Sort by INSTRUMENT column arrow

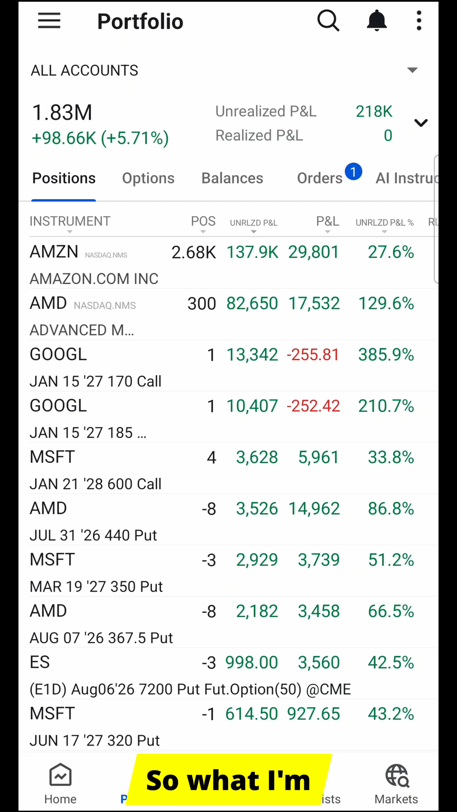[70, 232]
